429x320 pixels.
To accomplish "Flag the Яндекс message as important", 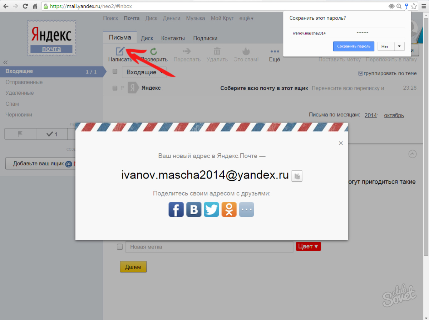I will (122, 88).
